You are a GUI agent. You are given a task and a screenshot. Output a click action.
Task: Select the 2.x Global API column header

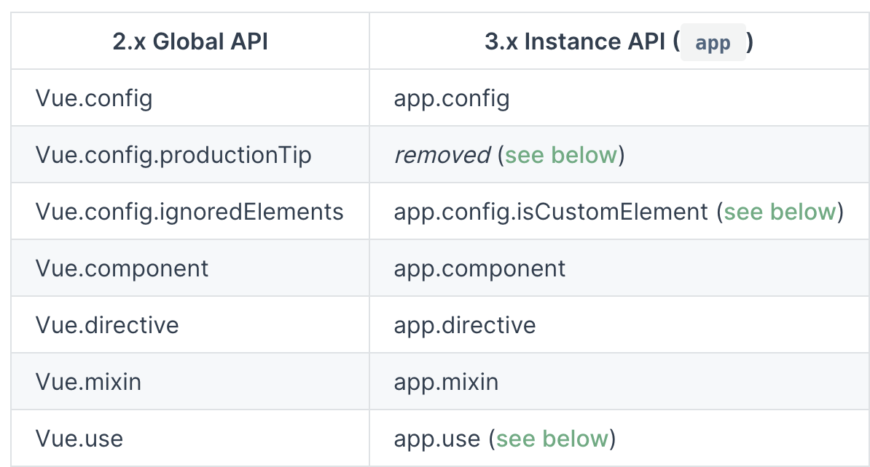tap(190, 41)
